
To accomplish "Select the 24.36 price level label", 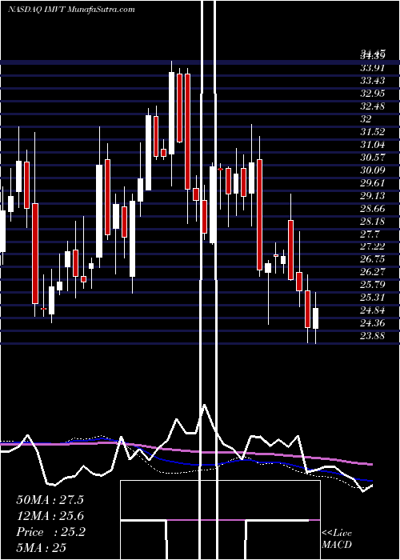I will coord(373,323).
